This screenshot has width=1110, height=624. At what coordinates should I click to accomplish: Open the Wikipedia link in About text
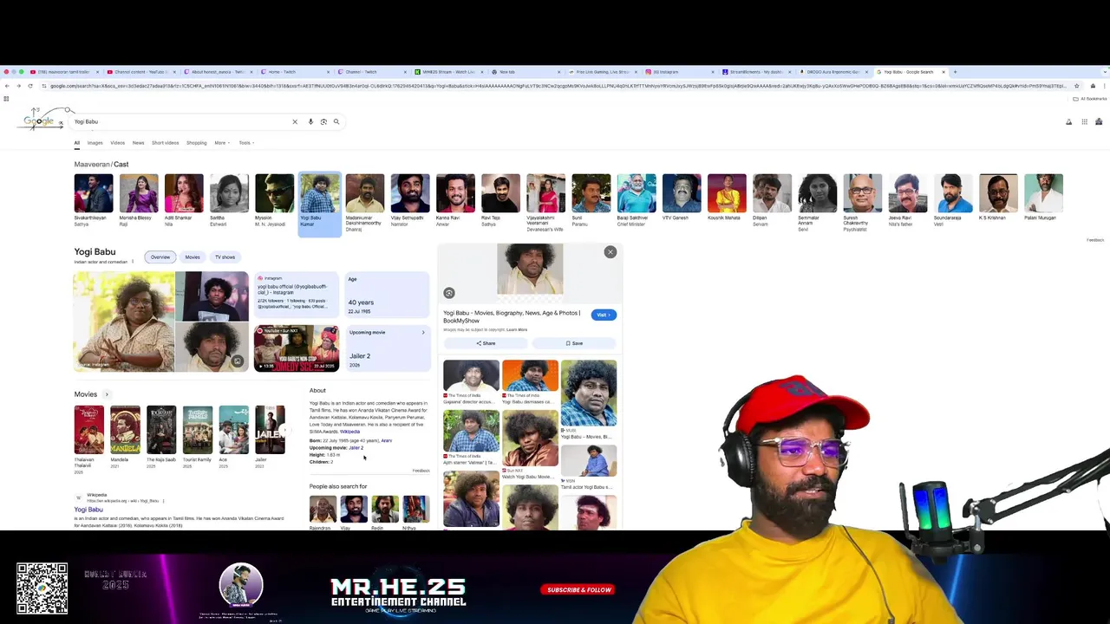coord(349,432)
